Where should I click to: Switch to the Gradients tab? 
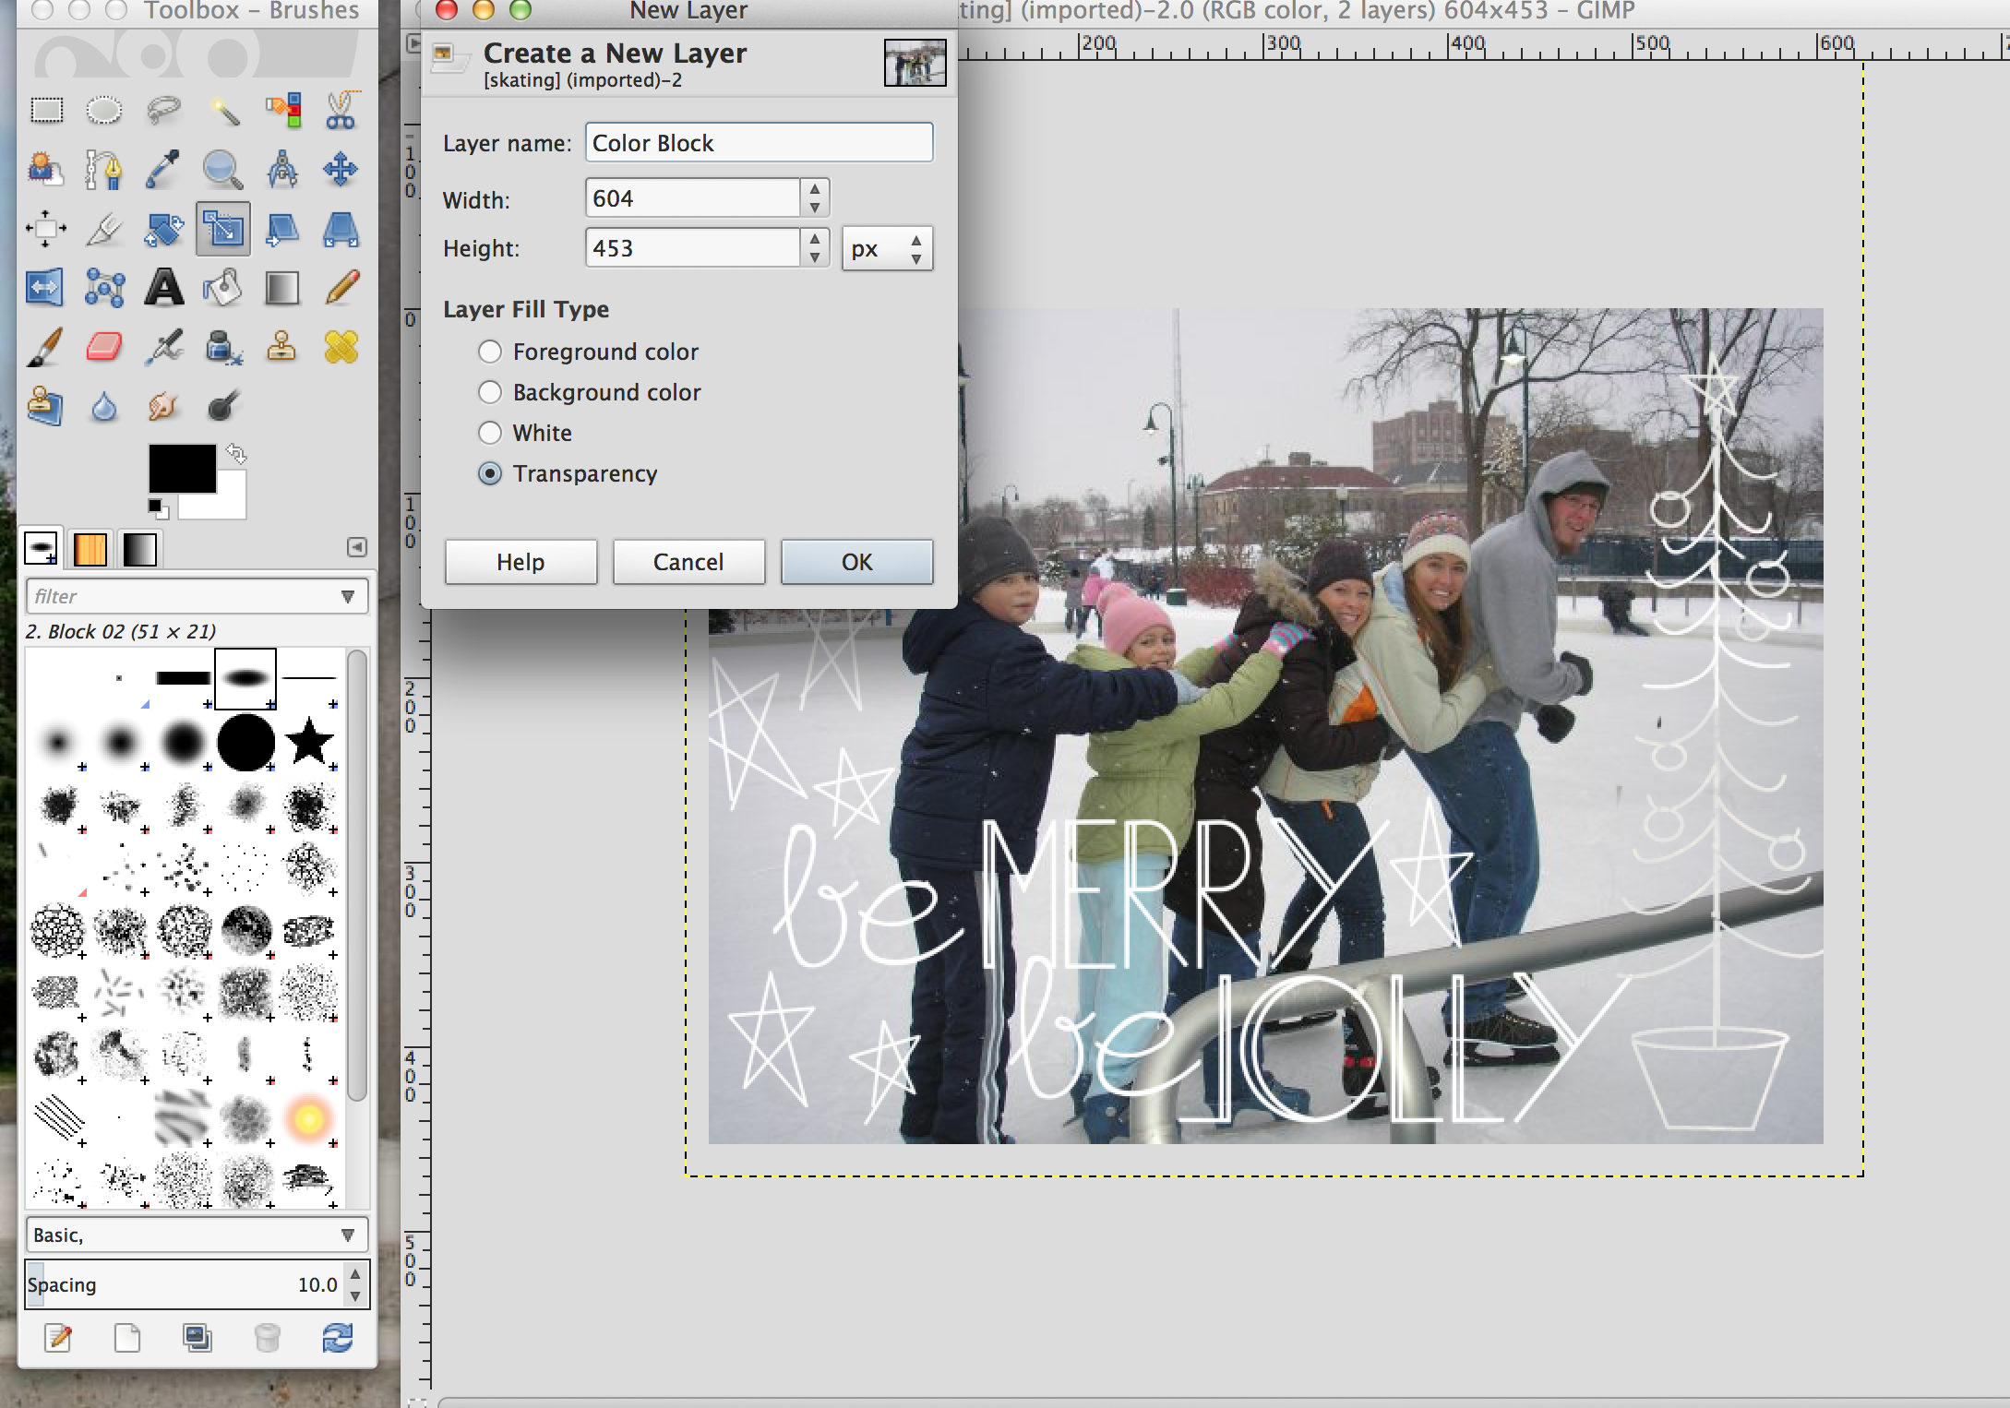coord(139,550)
